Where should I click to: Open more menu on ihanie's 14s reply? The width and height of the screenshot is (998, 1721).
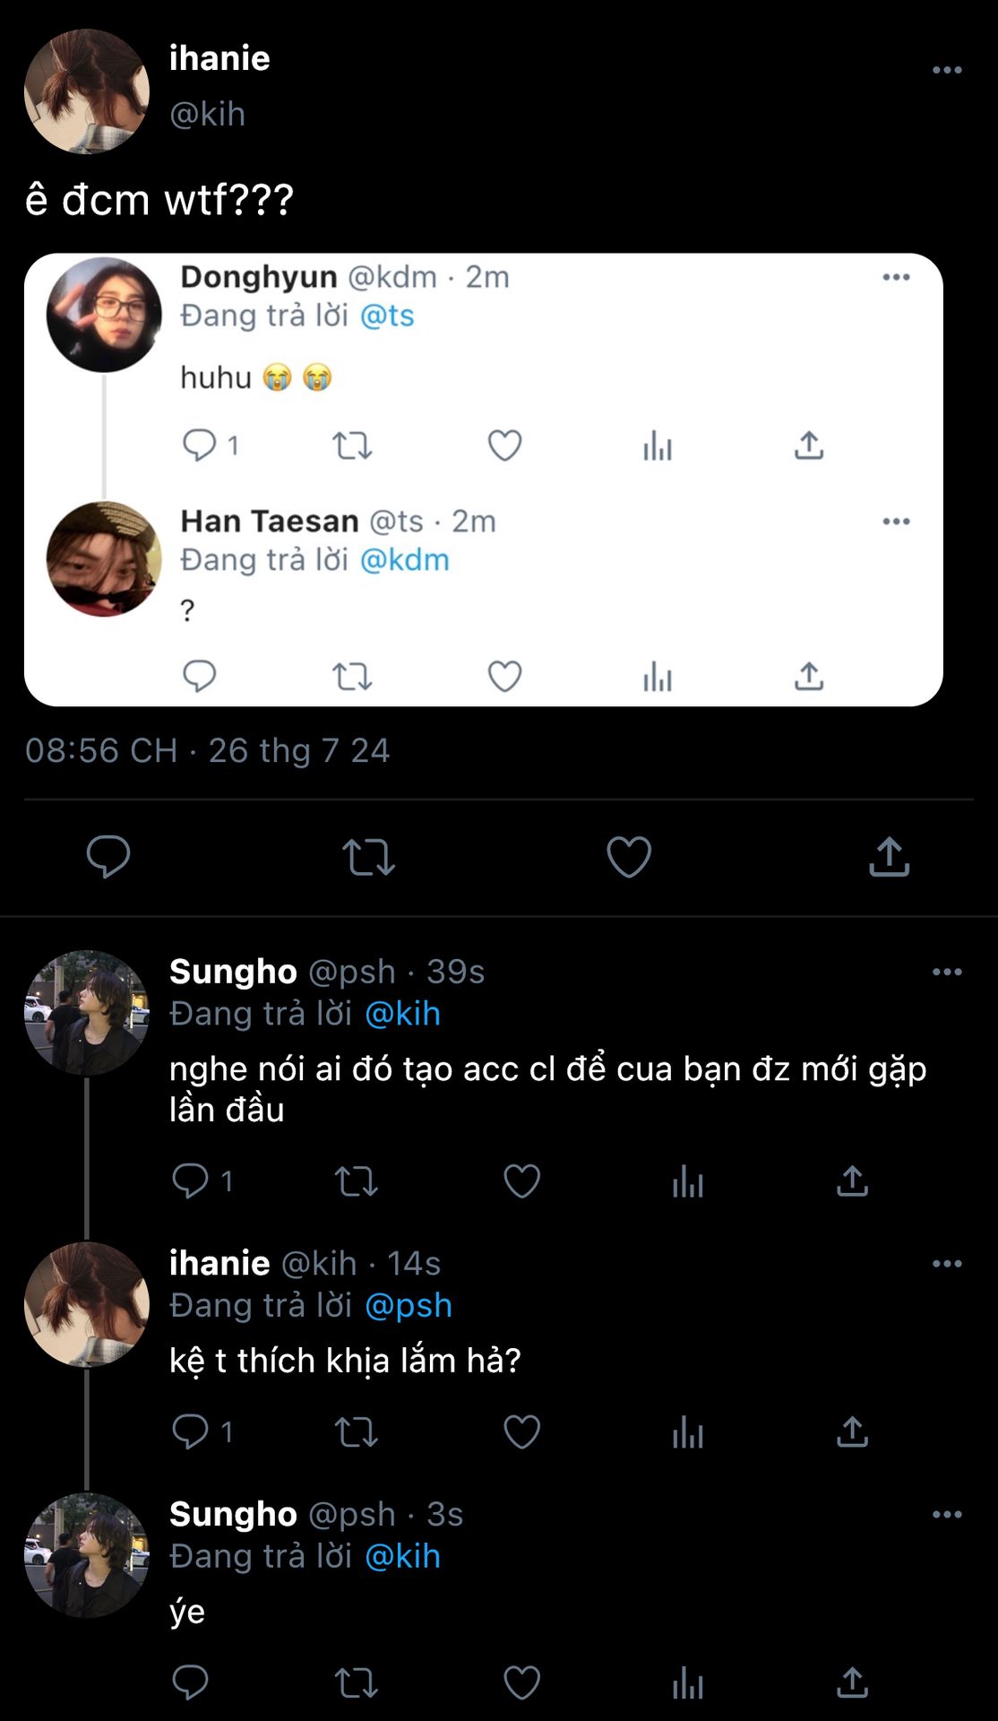[947, 1264]
